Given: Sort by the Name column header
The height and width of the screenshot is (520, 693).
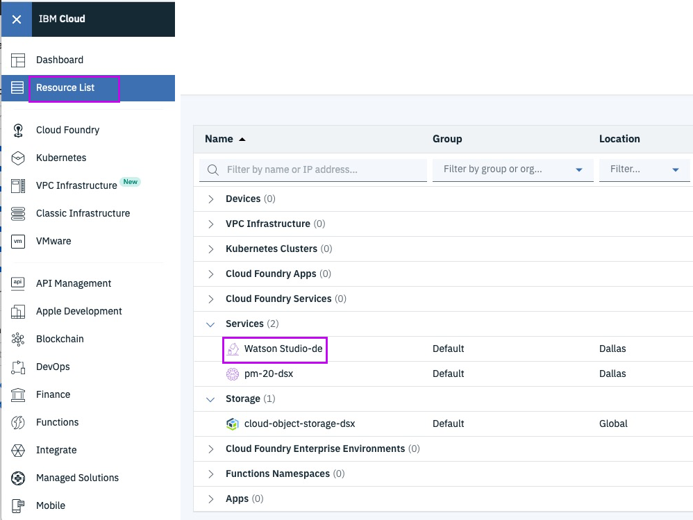Looking at the screenshot, I should coord(219,139).
